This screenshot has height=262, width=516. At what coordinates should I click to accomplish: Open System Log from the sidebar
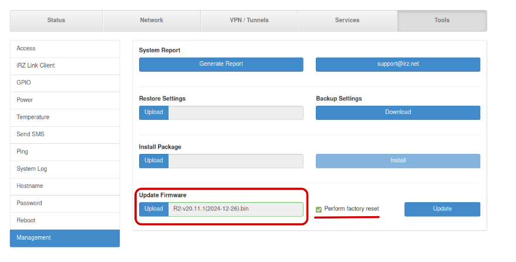coord(65,169)
